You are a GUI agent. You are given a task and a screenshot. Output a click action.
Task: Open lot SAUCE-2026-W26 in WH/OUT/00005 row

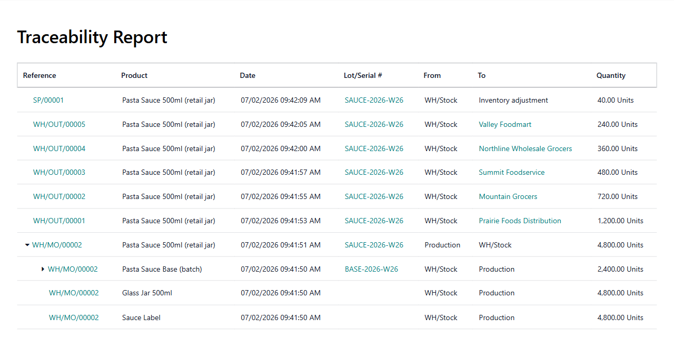[374, 124]
